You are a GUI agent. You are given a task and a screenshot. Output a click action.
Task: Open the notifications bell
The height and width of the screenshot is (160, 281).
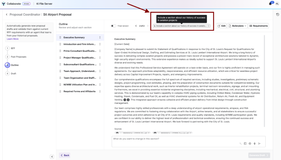[x=270, y=4]
